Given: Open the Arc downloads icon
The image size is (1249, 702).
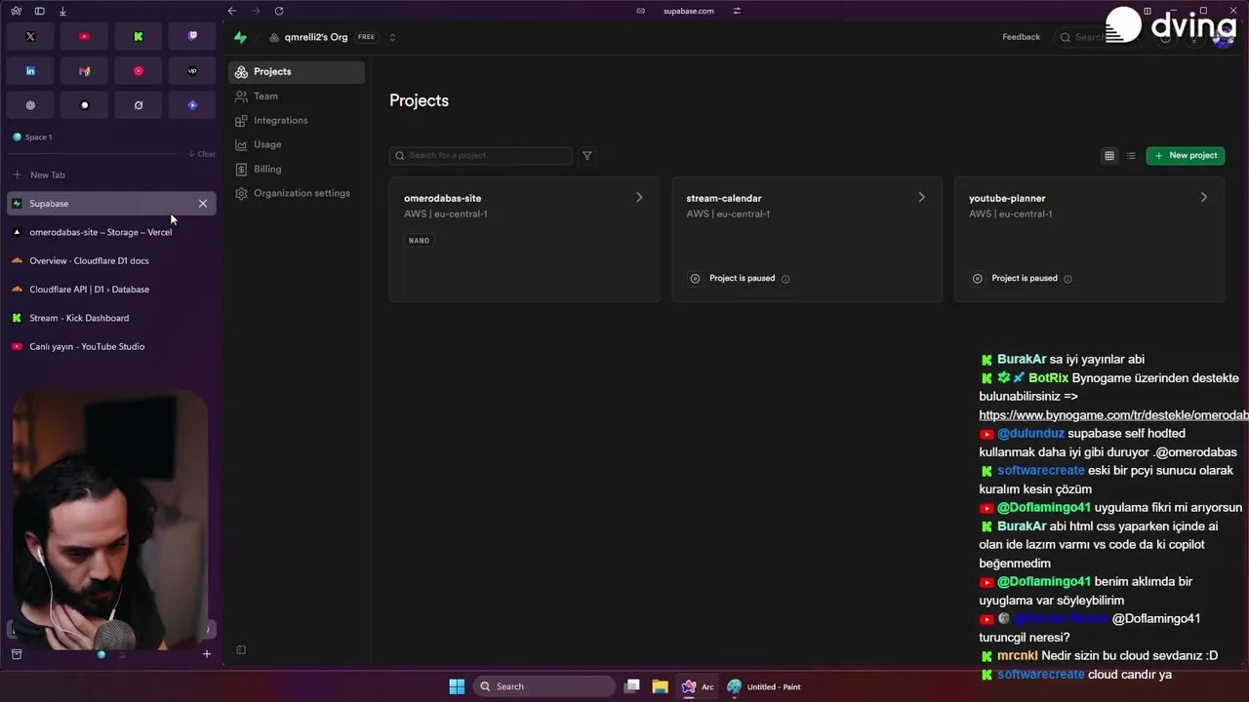Looking at the screenshot, I should (62, 11).
